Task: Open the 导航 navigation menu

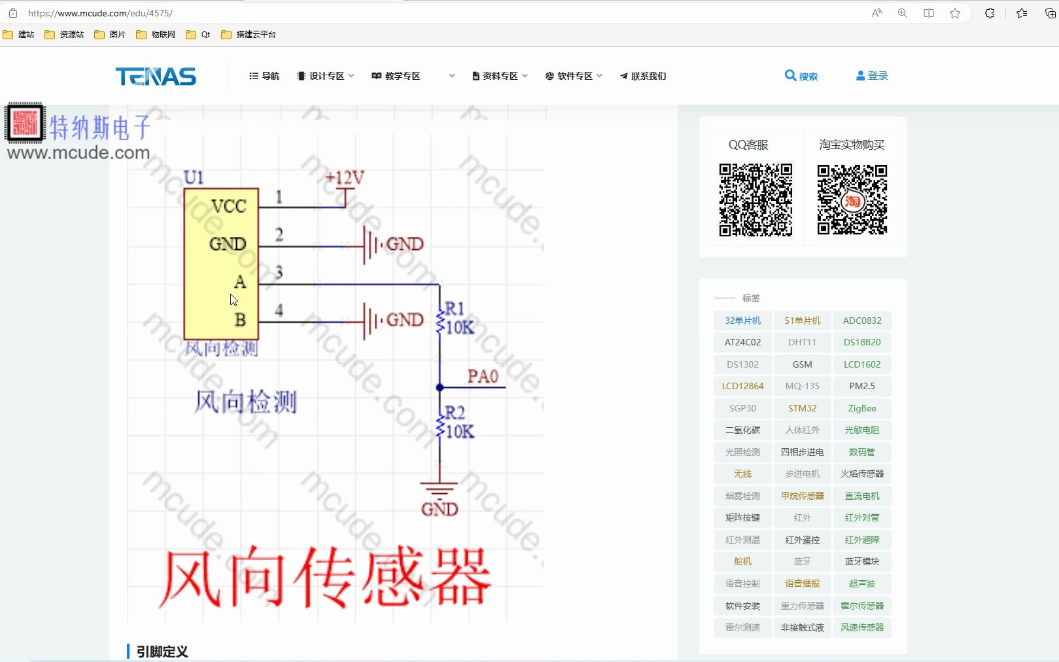Action: tap(264, 76)
